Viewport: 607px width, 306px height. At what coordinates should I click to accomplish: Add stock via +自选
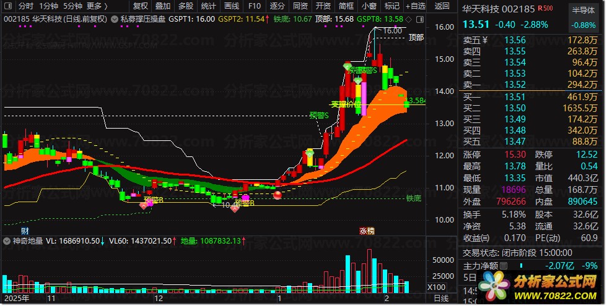pyautogui.click(x=416, y=6)
